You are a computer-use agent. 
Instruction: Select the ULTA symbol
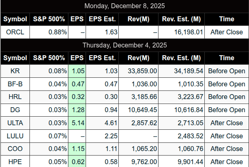[15, 123]
